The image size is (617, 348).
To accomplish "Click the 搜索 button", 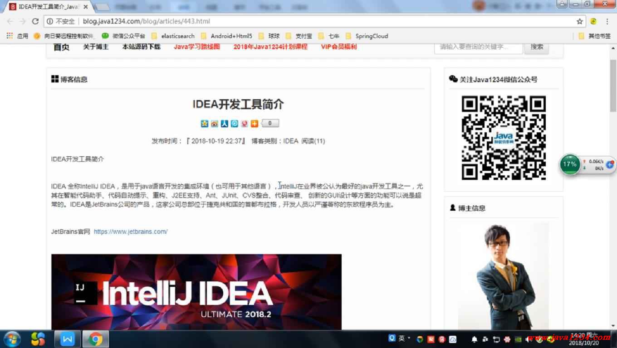I will [x=537, y=47].
